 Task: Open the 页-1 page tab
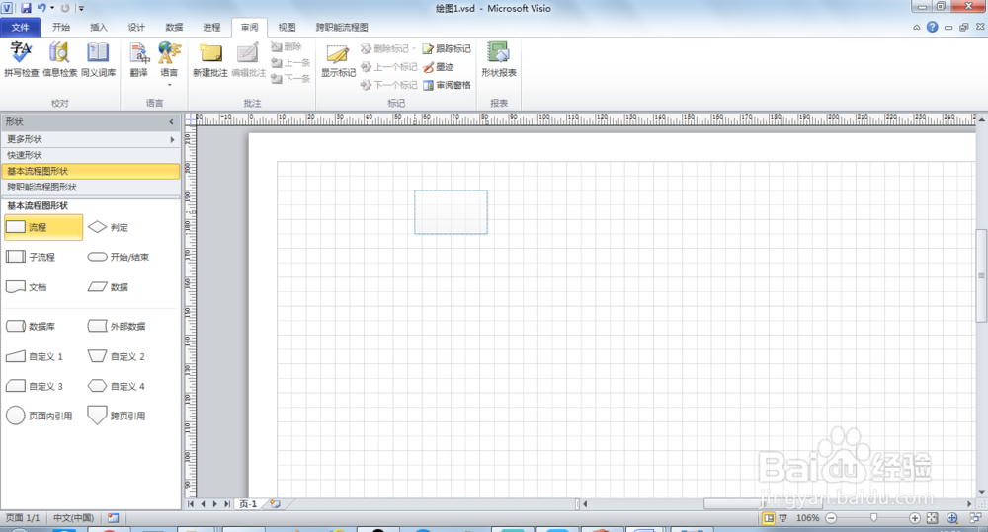248,504
